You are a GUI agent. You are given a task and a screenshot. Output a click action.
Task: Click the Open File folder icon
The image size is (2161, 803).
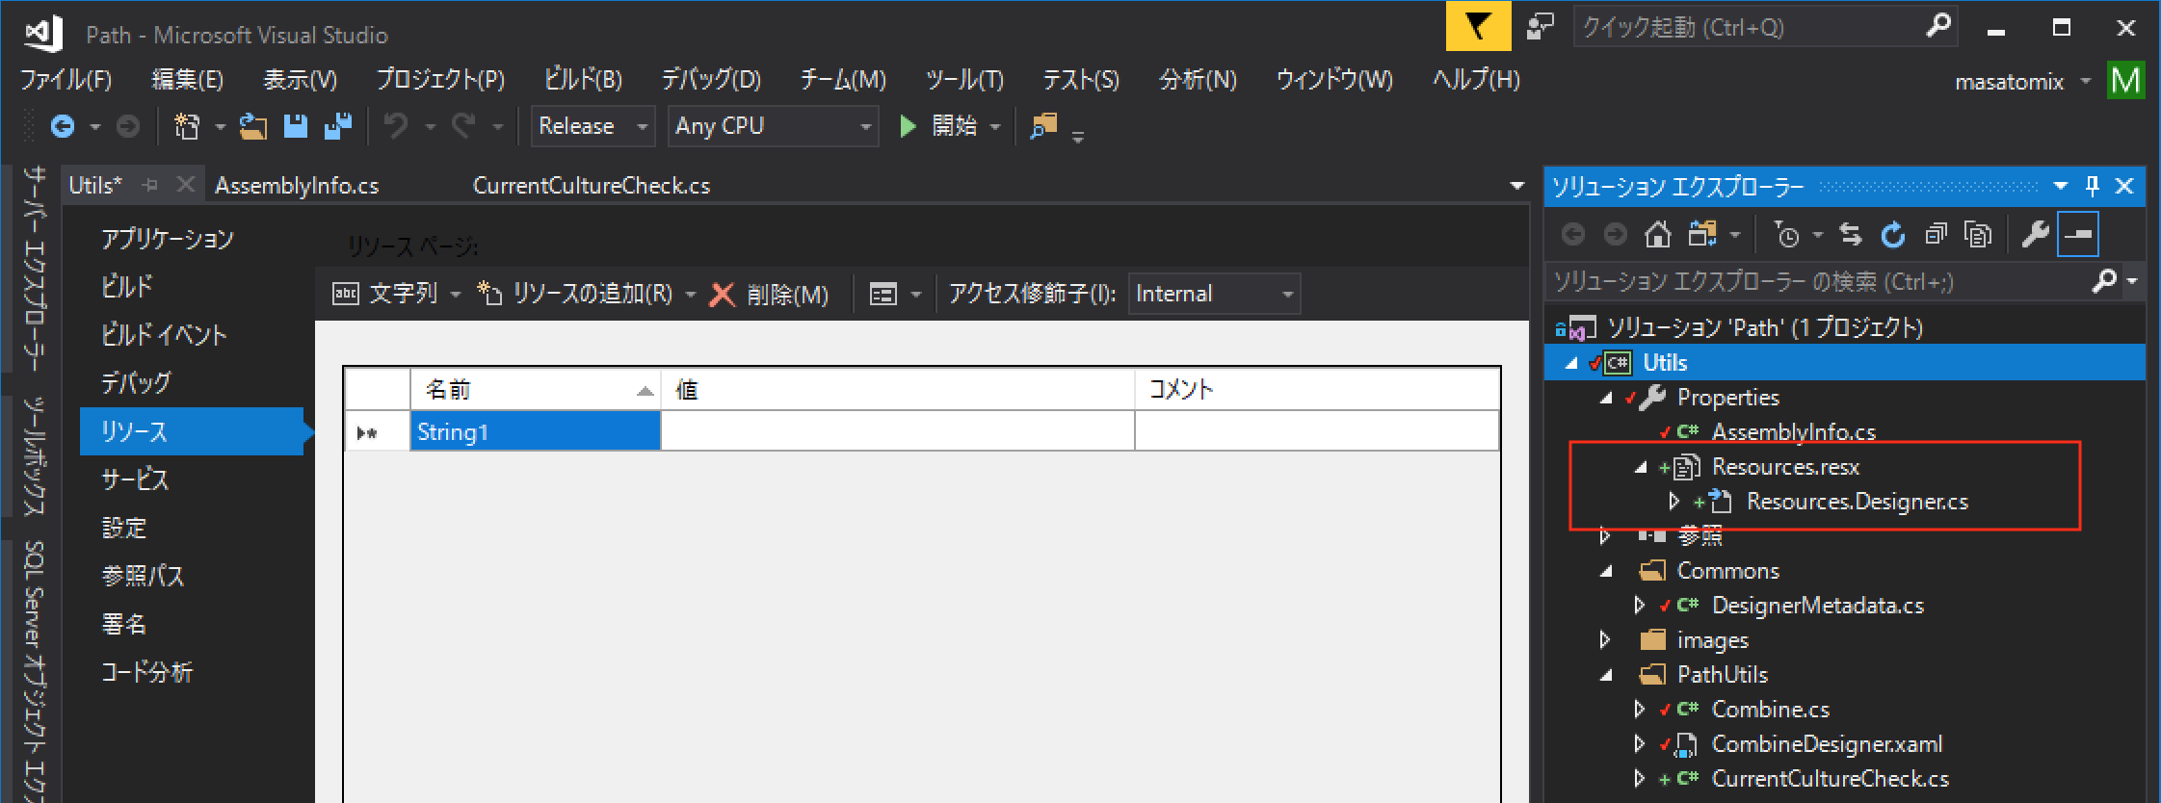[253, 126]
